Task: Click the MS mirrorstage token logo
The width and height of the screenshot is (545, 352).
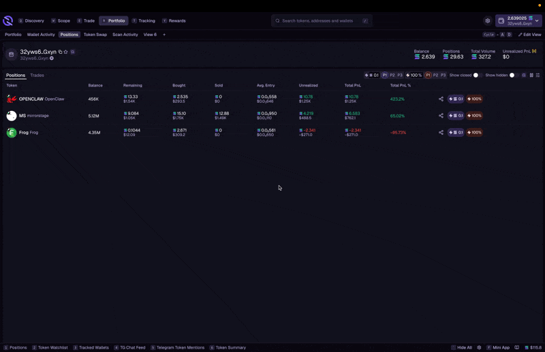Action: 12,116
